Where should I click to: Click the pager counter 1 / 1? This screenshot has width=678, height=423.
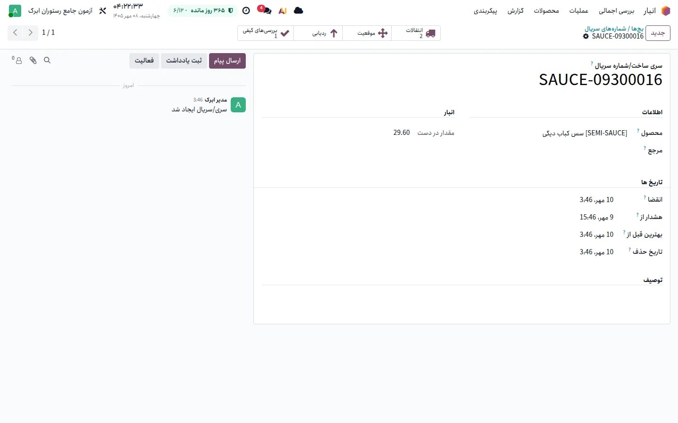coord(48,32)
